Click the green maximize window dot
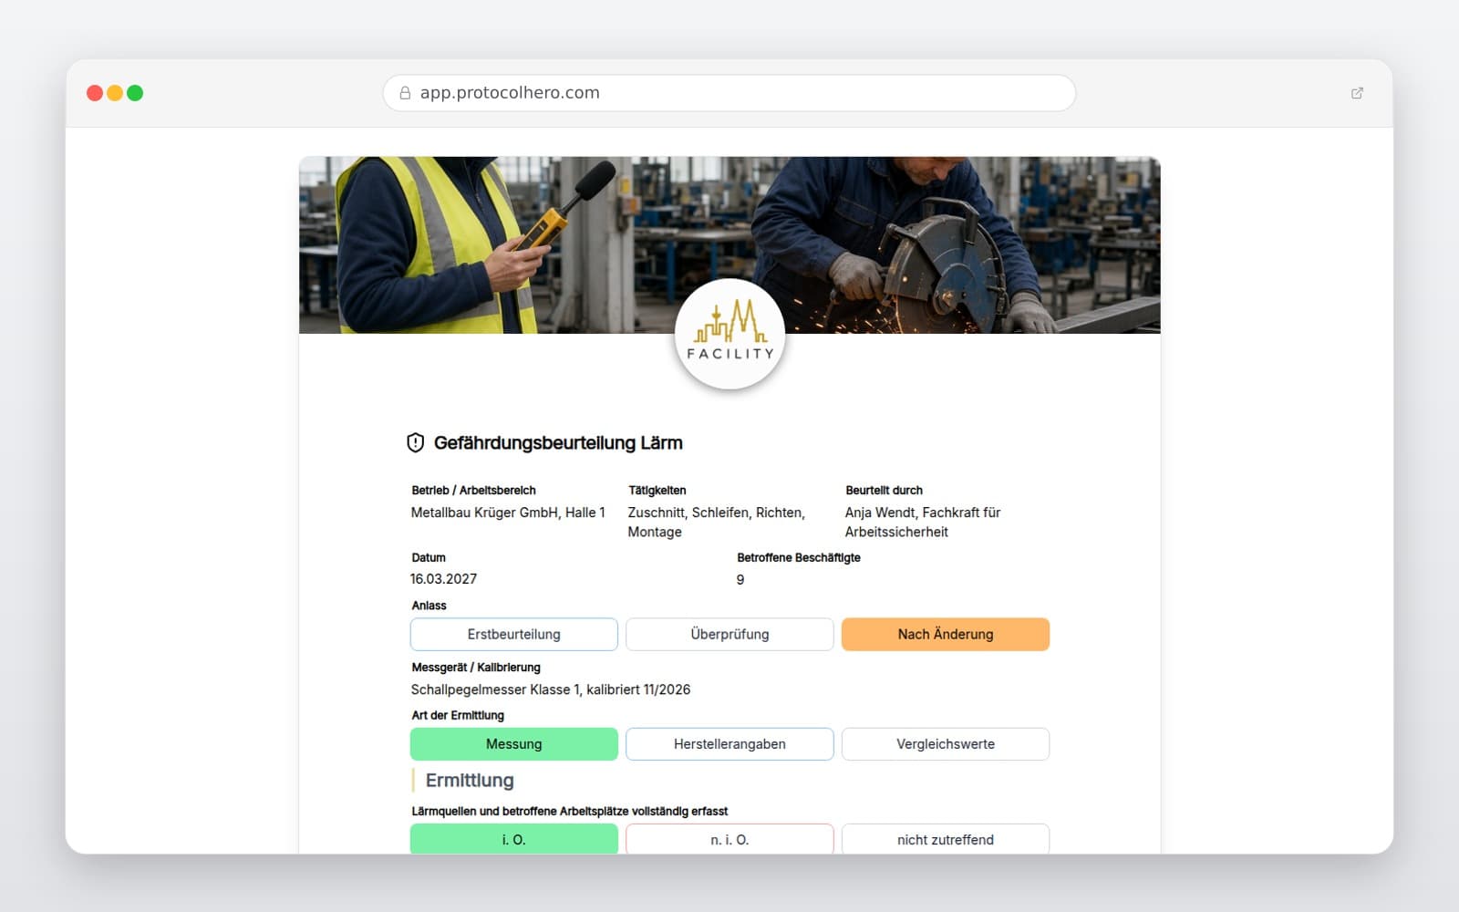 pos(135,93)
